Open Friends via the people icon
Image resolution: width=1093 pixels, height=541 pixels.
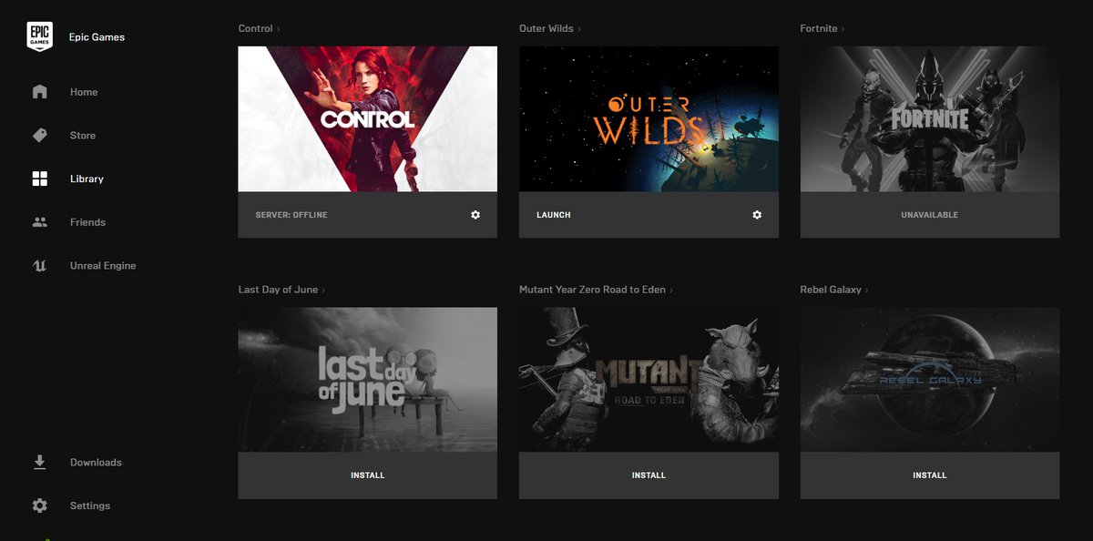pos(39,222)
